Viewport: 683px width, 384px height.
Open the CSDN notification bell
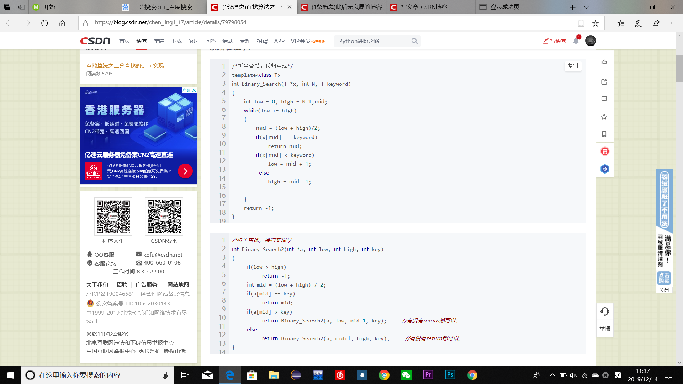[576, 41]
